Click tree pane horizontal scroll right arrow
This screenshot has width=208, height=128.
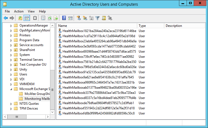48,117
